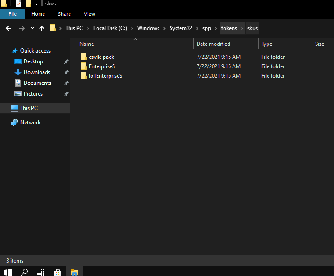Image resolution: width=334 pixels, height=276 pixels.
Task: Click the blue Downloads arrow icon
Action: click(18, 72)
